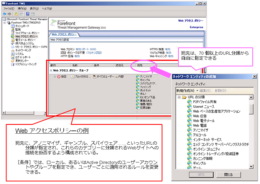
Task: Collapse the URL の分類 folder
Action: click(179, 97)
